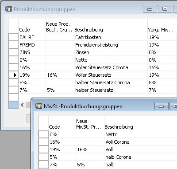177x169 pixels.
Task: Click the Netto description in Produktbuchungsgruppen window
Action: (81, 60)
